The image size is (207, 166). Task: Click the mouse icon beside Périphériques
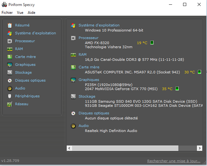point(10,96)
